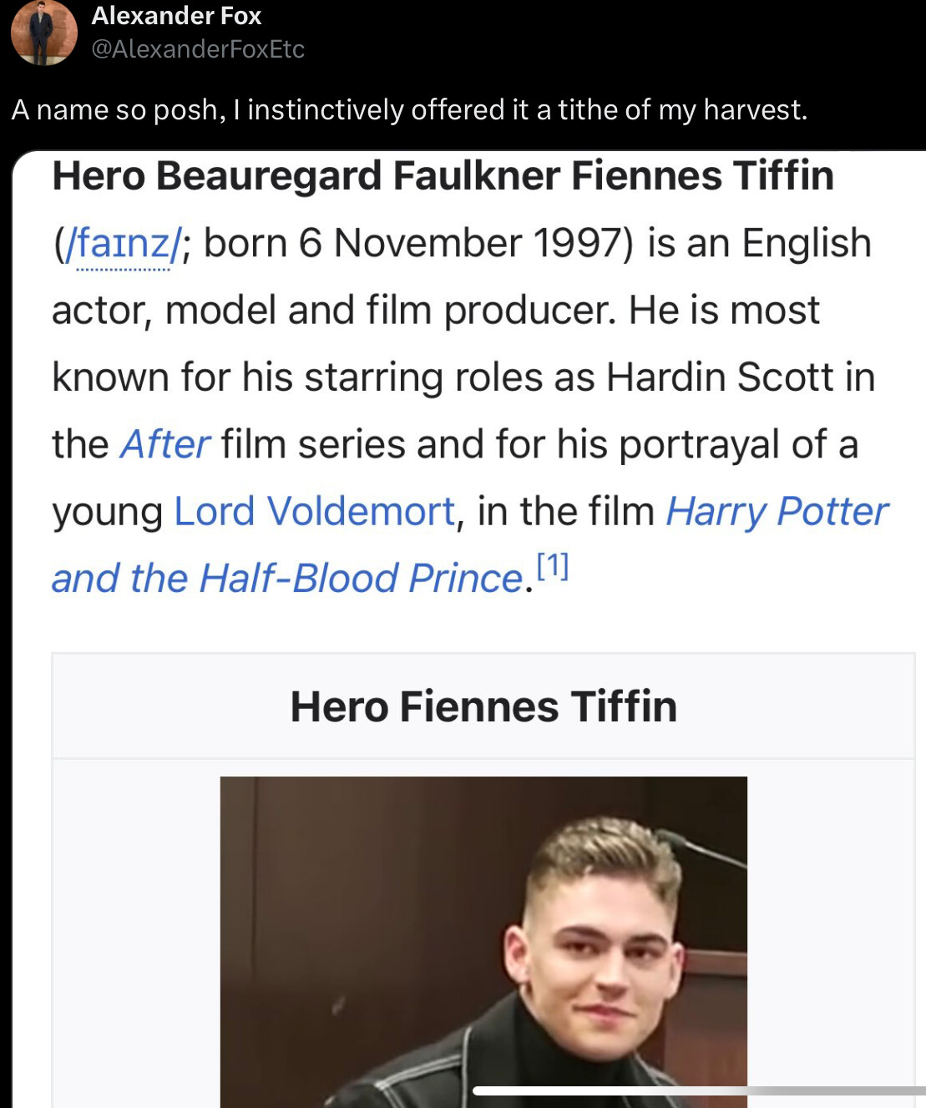Tap the word 'English' in the intro

pos(807,244)
